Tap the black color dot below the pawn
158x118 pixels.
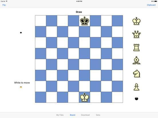point(137,99)
